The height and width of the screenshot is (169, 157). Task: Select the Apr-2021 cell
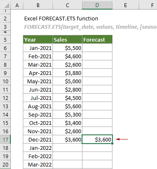(x=38, y=73)
